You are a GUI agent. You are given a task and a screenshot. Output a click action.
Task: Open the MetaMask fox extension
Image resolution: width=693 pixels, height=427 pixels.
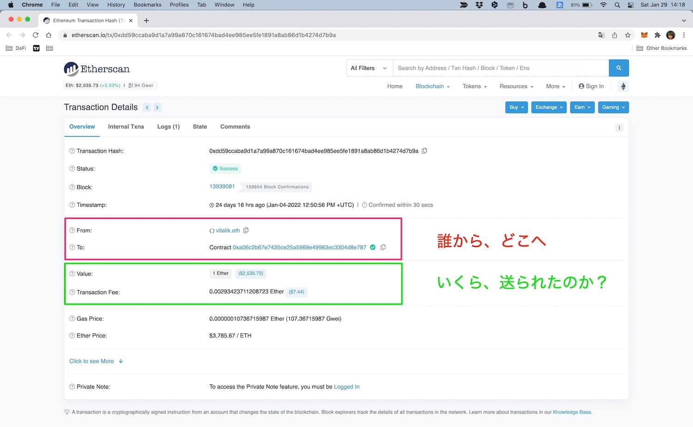[644, 35]
